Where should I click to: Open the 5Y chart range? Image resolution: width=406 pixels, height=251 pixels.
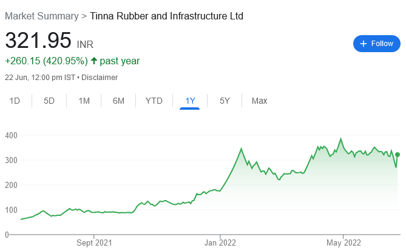pyautogui.click(x=225, y=101)
